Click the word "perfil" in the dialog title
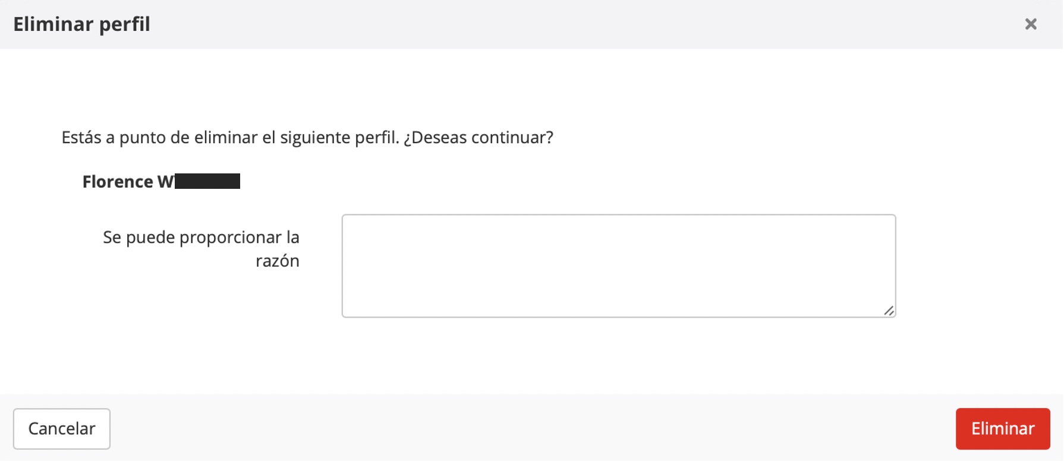 click(125, 24)
